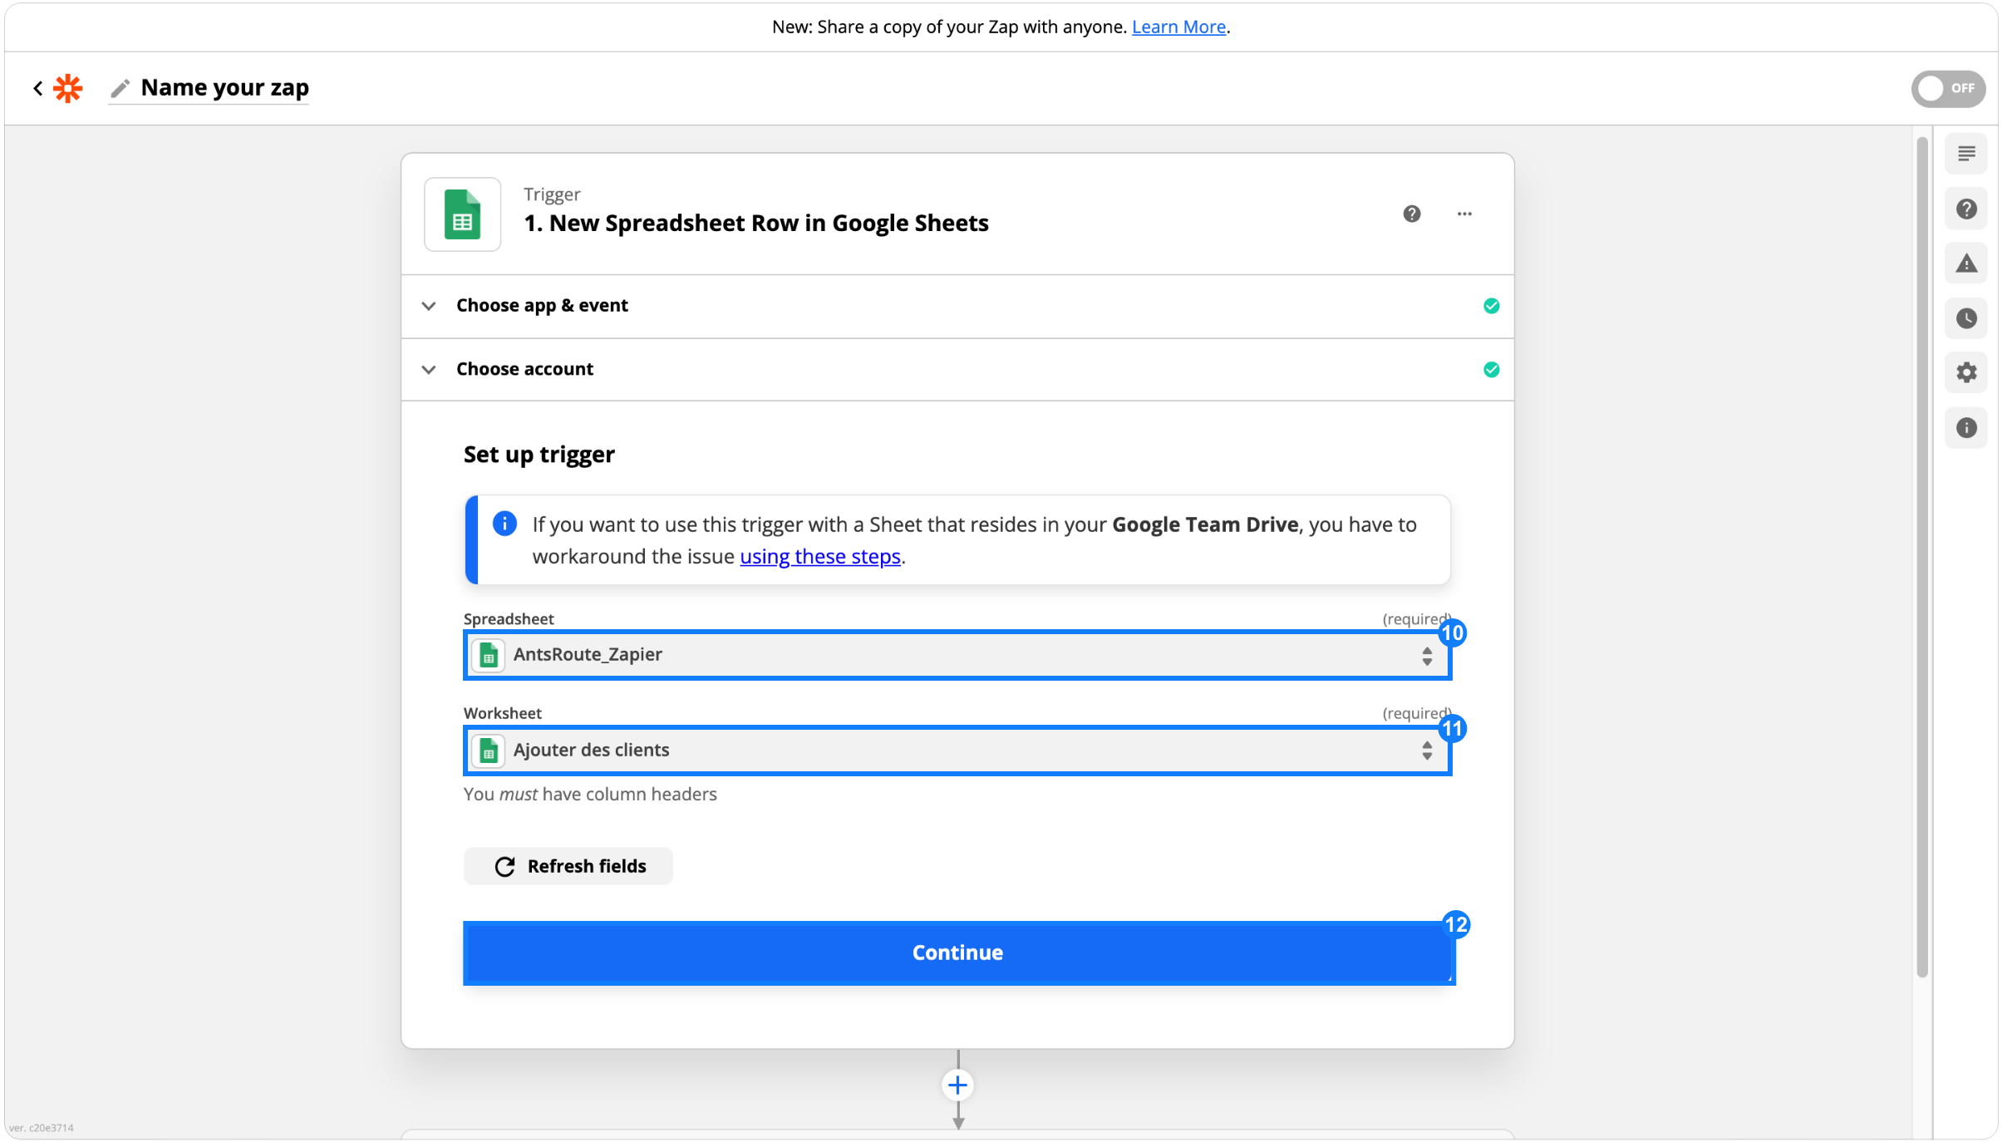
Task: Click the Spreadsheet field's up-down arrows
Action: point(1426,656)
